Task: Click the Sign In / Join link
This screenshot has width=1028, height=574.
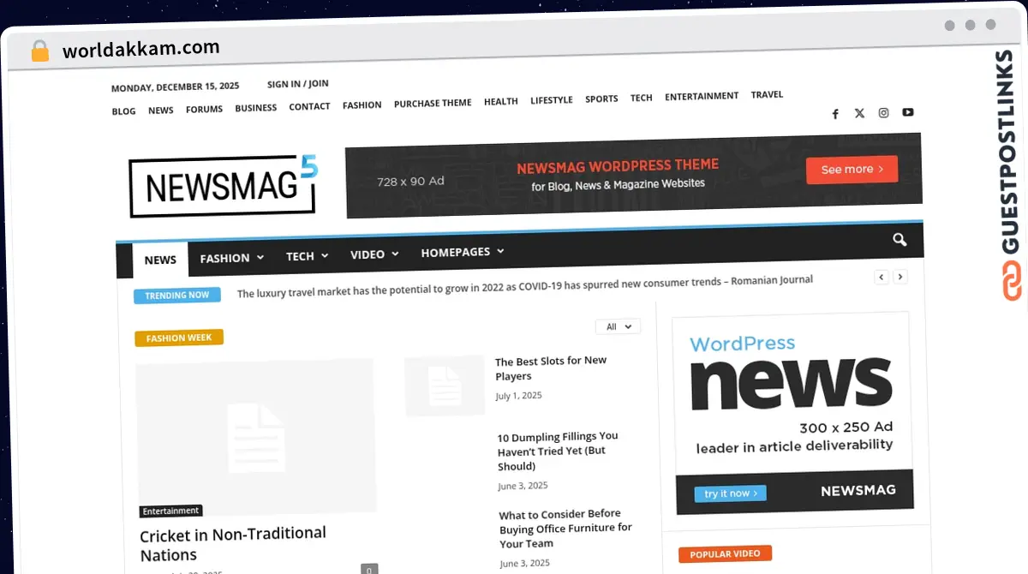Action: pyautogui.click(x=297, y=84)
